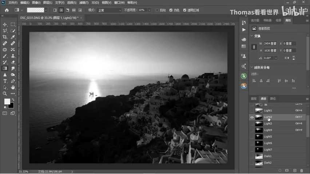310x174 pixels.
Task: Select the Pen tool
Action: [x=13, y=81]
